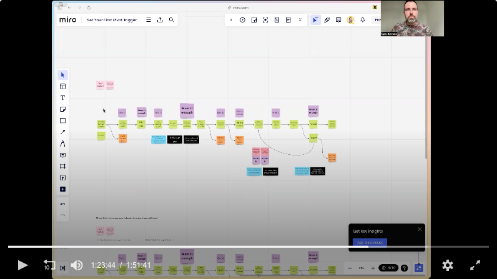Image resolution: width=497 pixels, height=279 pixels.
Task: Click the focus frame tool icon
Action: [265, 20]
